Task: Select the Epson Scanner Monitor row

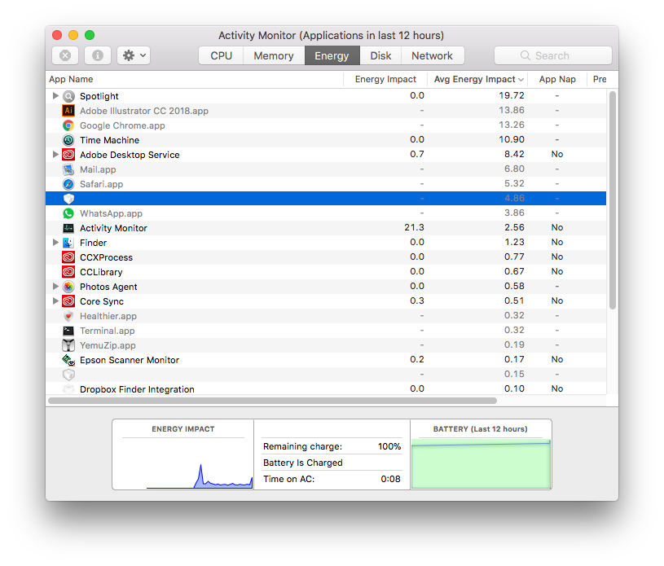Action: point(326,360)
